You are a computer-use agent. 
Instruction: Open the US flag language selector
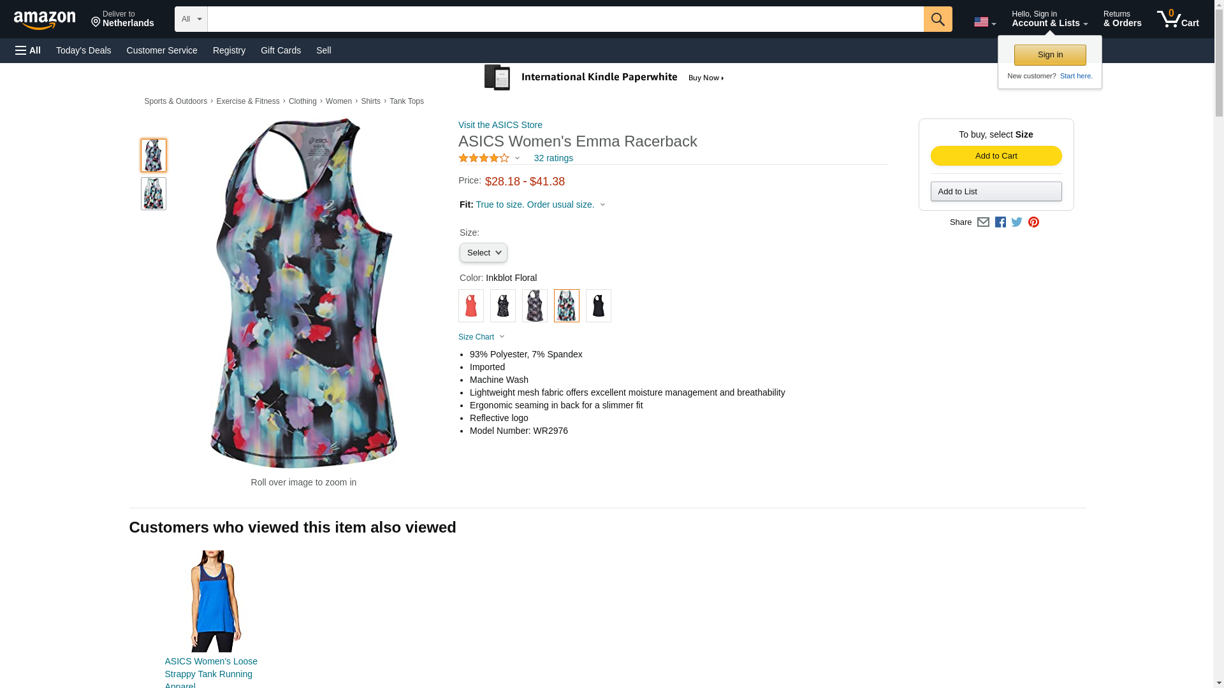(x=985, y=22)
